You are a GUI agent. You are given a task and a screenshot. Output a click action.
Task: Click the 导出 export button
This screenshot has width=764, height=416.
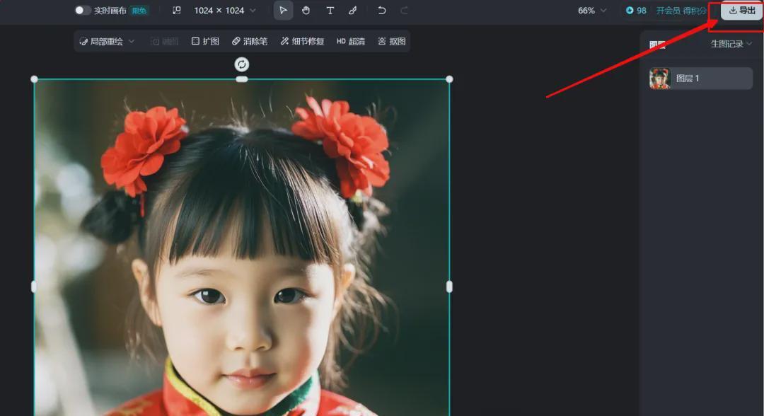(741, 11)
